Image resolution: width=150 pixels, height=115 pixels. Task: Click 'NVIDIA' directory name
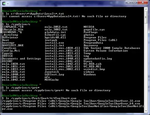click(x=89, y=27)
